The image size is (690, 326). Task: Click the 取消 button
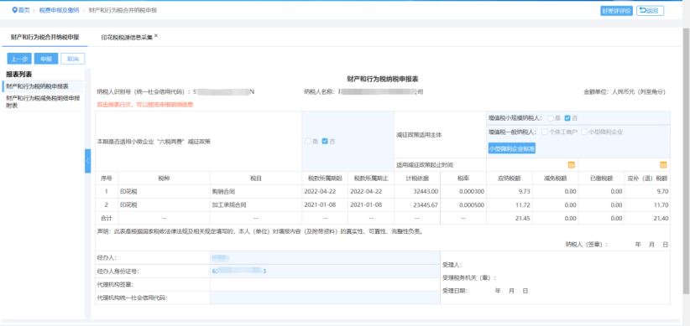pos(72,59)
